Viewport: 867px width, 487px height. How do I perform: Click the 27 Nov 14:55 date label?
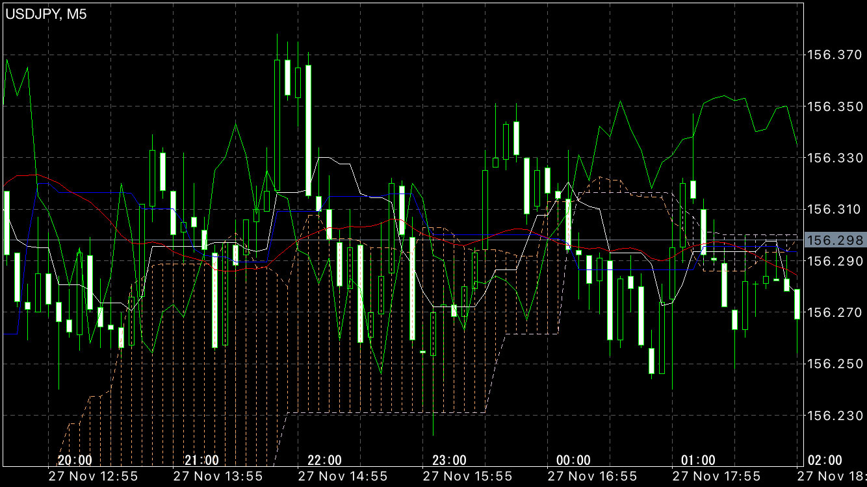341,476
